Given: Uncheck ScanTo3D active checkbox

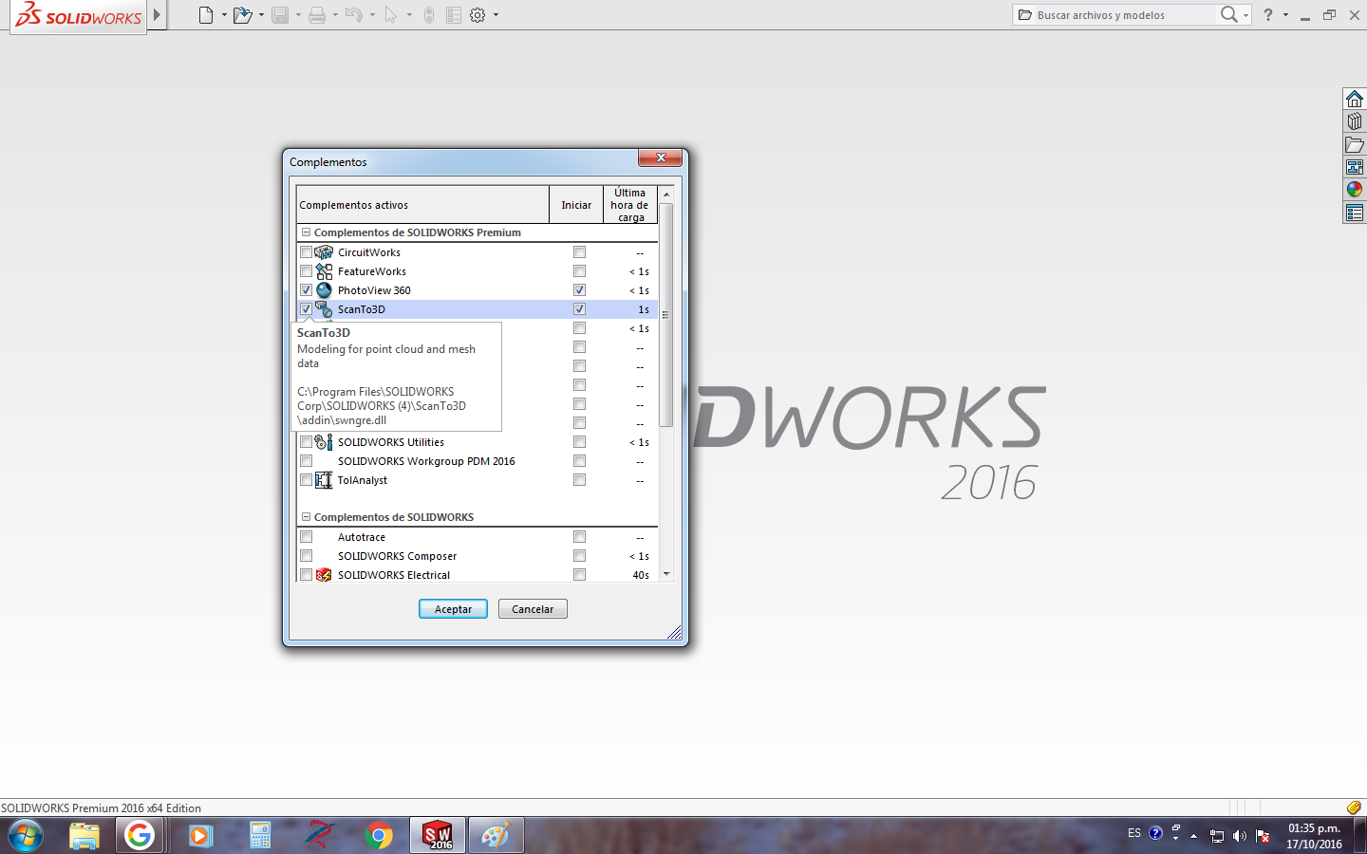Looking at the screenshot, I should [x=306, y=309].
